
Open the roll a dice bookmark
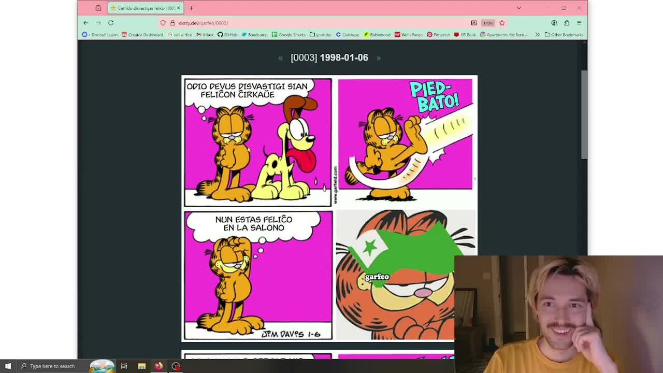180,35
